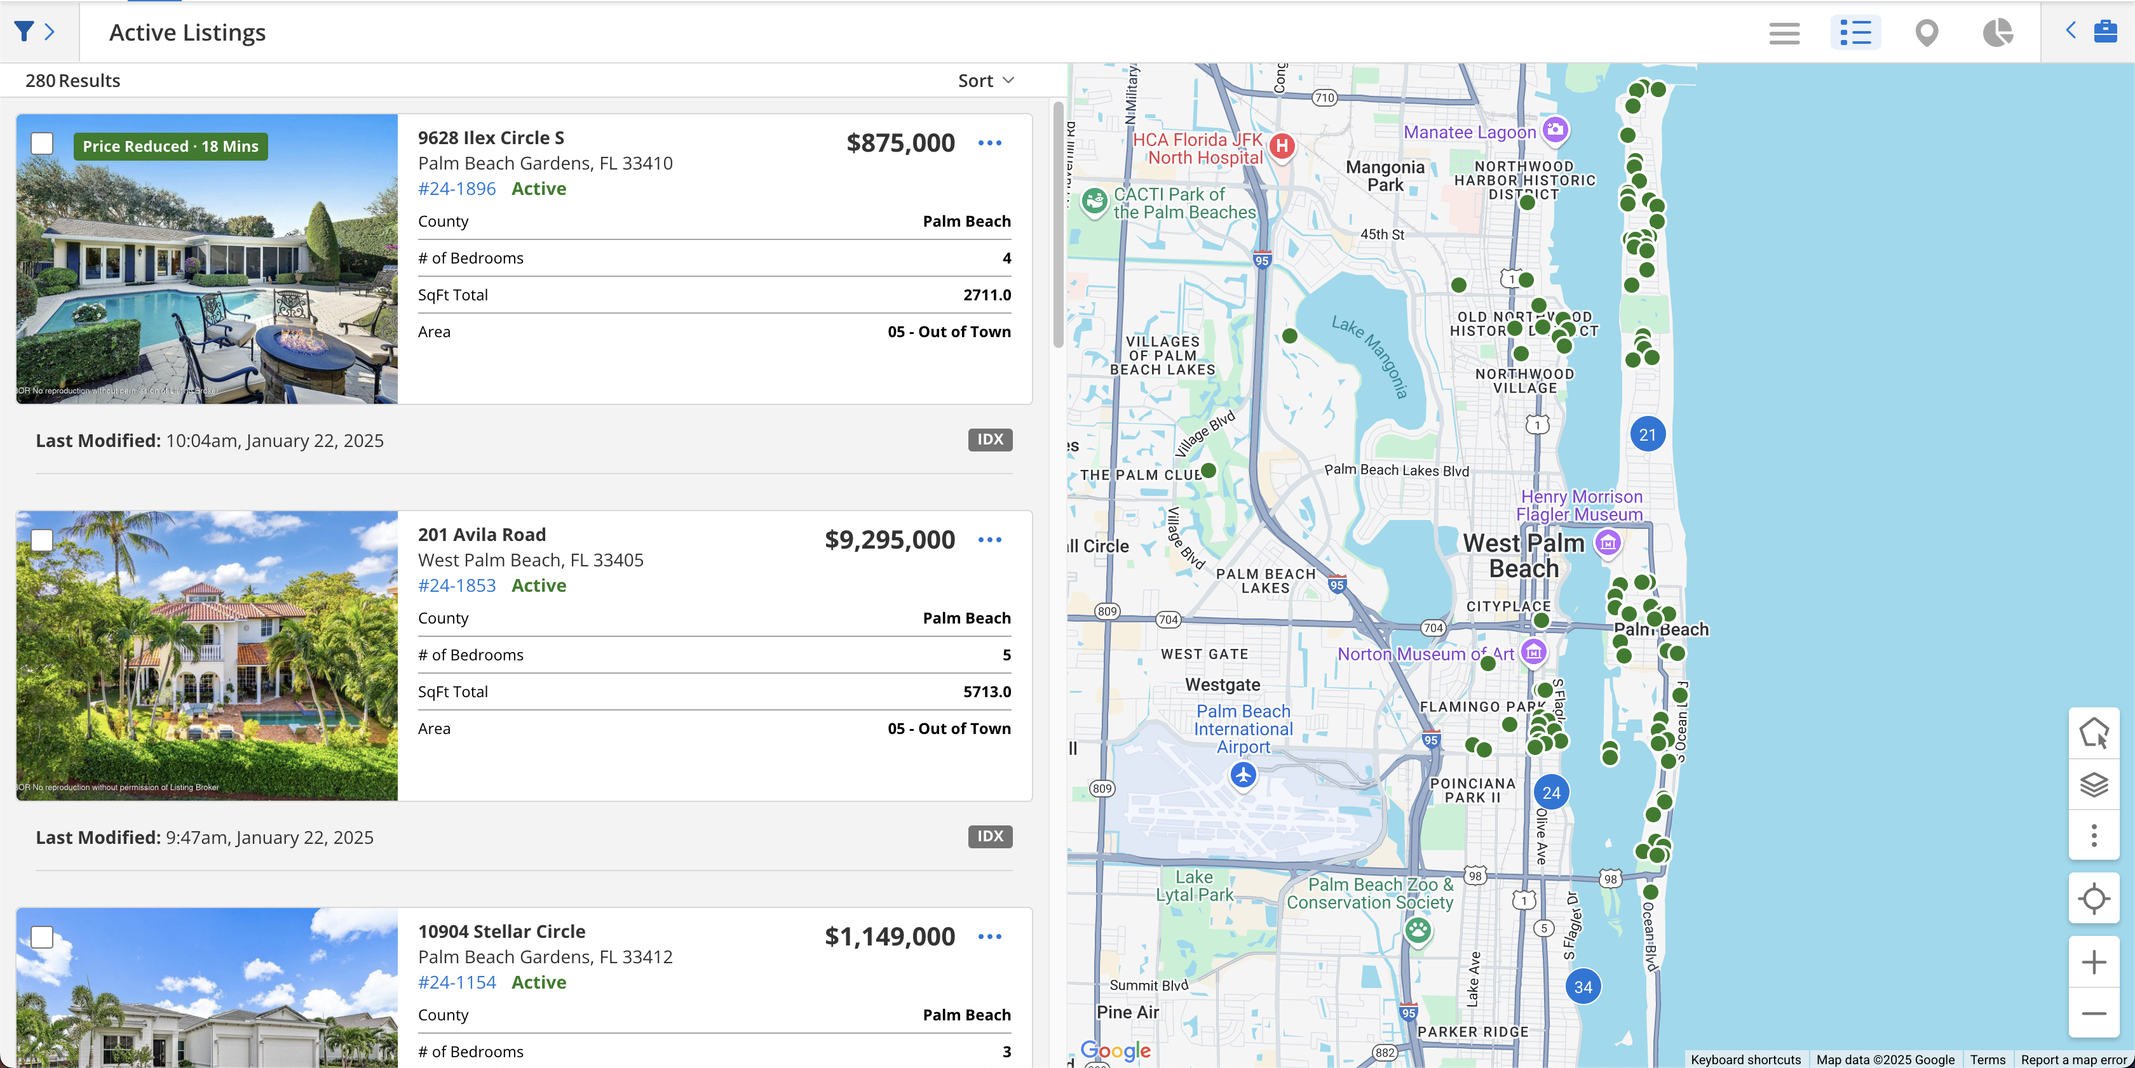The width and height of the screenshot is (2135, 1068).
Task: Open map Terms link
Action: (1988, 1059)
